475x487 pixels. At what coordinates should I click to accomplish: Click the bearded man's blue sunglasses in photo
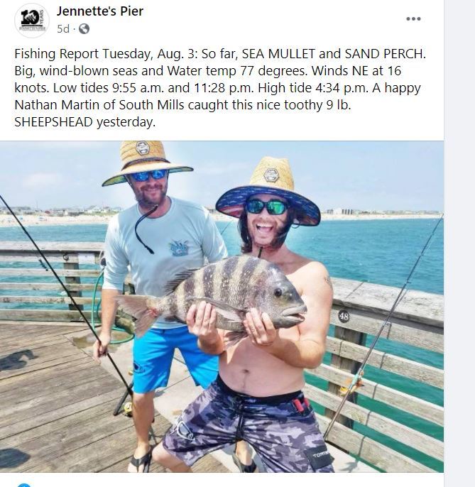point(148,175)
